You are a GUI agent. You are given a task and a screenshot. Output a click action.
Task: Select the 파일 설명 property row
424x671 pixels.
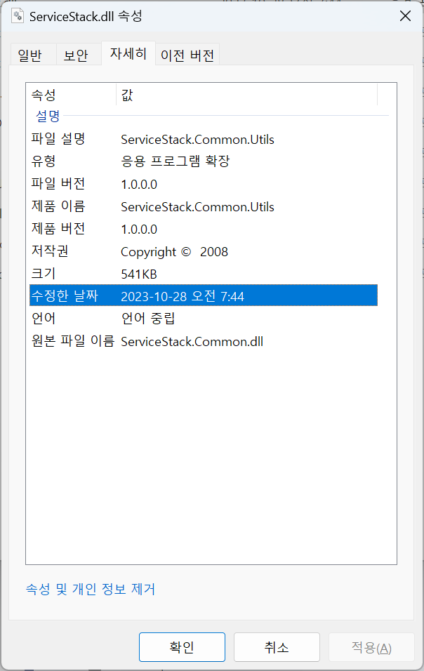[204, 139]
